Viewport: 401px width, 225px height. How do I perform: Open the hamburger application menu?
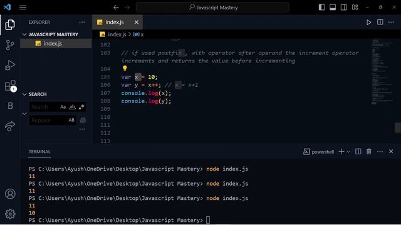pyautogui.click(x=23, y=7)
